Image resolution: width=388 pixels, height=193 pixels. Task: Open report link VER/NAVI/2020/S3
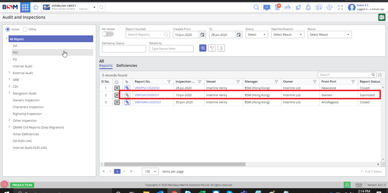(x=148, y=102)
